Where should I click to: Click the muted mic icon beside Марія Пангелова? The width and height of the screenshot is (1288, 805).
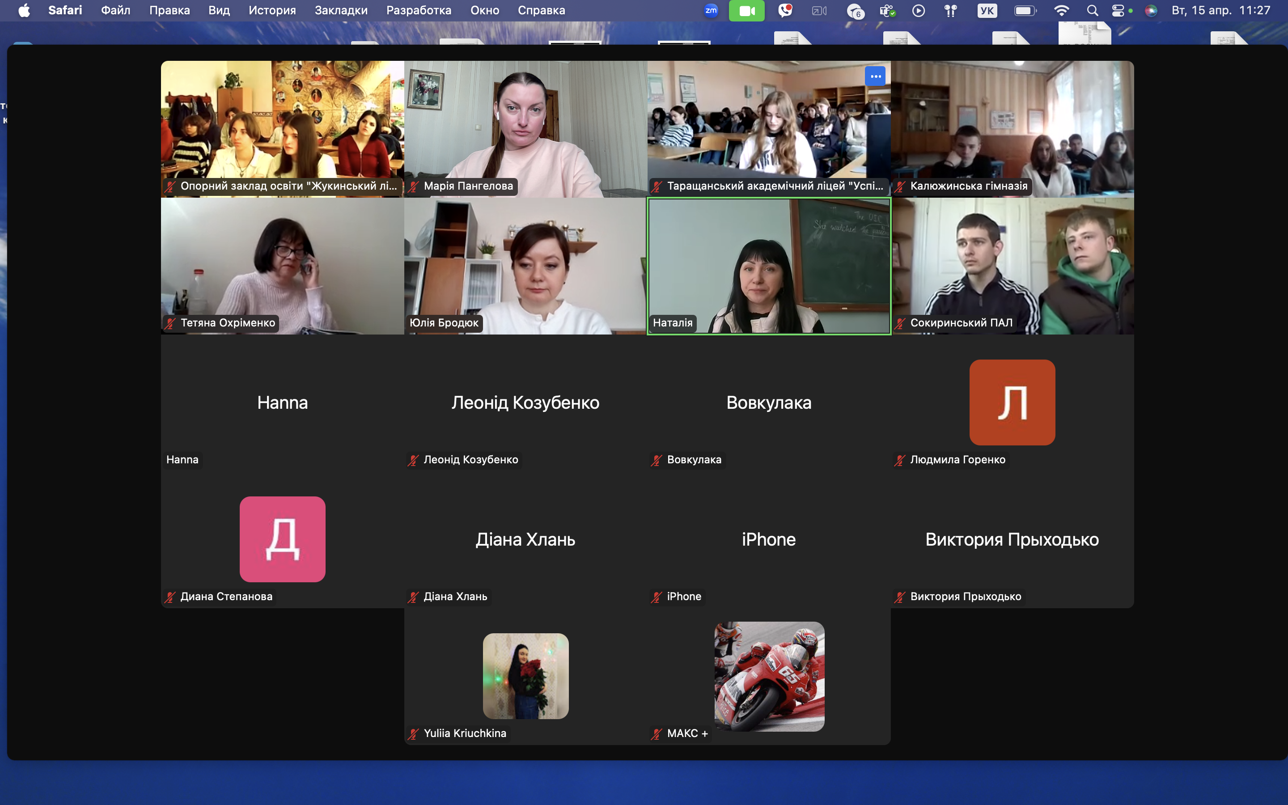(414, 186)
